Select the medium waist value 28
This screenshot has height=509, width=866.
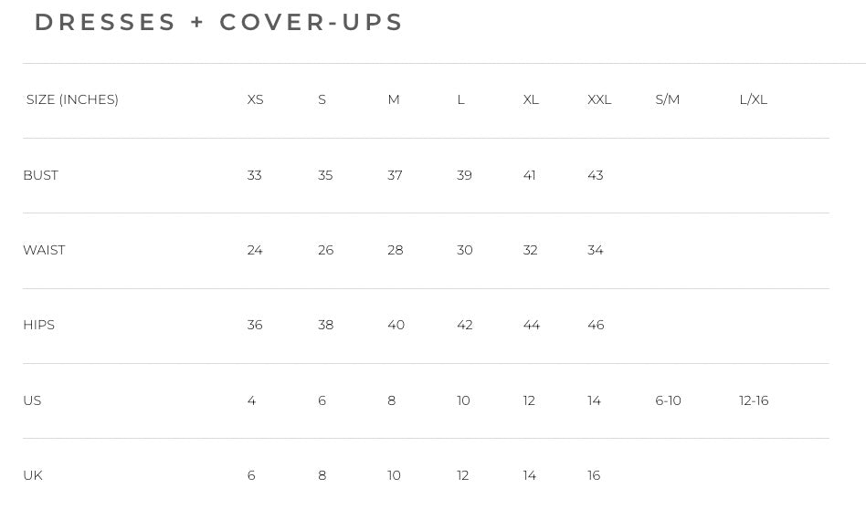pos(395,250)
